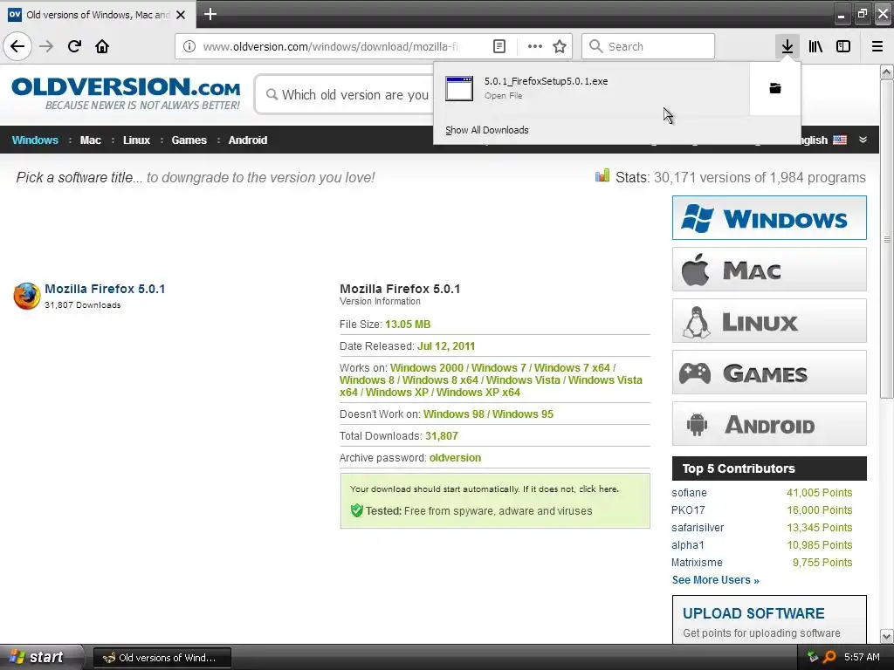894x670 pixels.
Task: Click the green Tested shield icon
Action: [x=357, y=509]
